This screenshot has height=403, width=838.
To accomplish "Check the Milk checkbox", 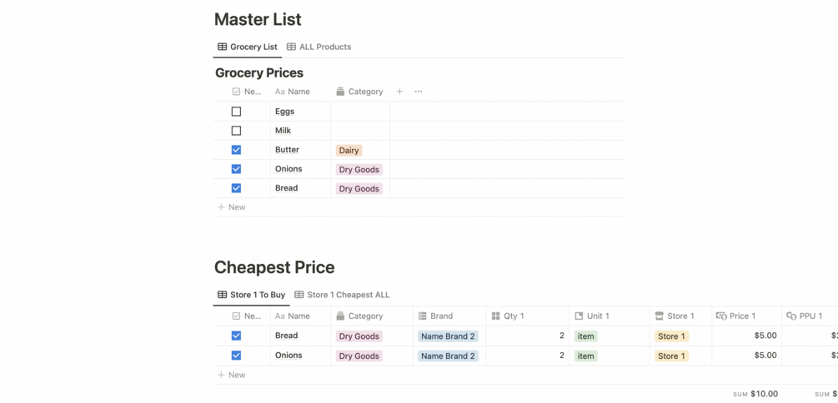I will [236, 131].
